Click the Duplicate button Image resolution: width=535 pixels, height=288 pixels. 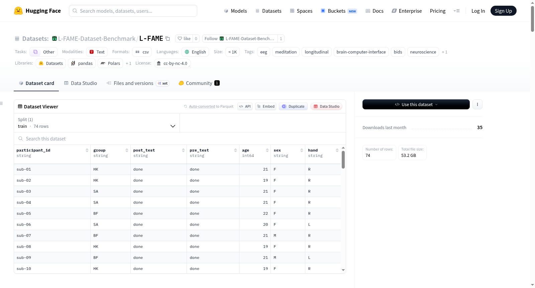tap(293, 106)
